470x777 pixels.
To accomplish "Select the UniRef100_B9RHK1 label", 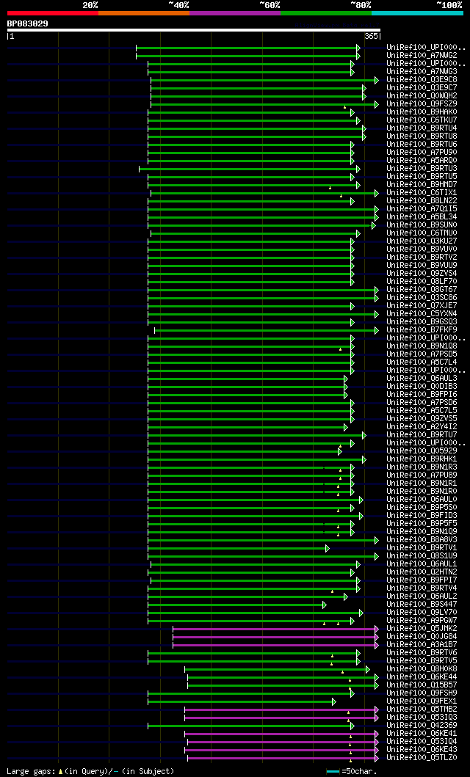I will click(422, 459).
